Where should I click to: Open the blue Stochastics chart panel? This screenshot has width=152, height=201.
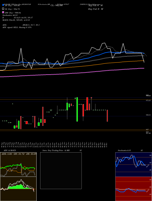tap(133, 164)
